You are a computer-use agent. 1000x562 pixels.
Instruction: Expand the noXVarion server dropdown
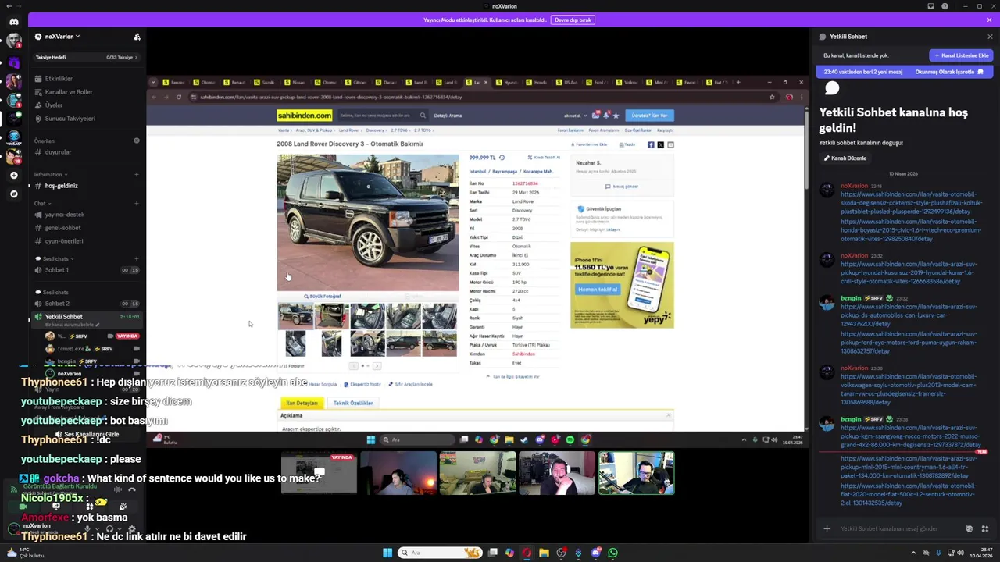click(x=62, y=37)
